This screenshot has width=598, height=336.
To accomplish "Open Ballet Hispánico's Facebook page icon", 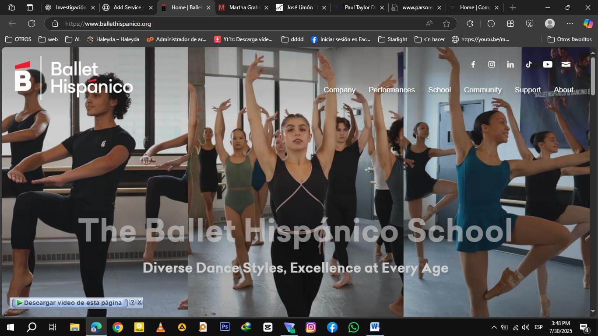I will 473,64.
